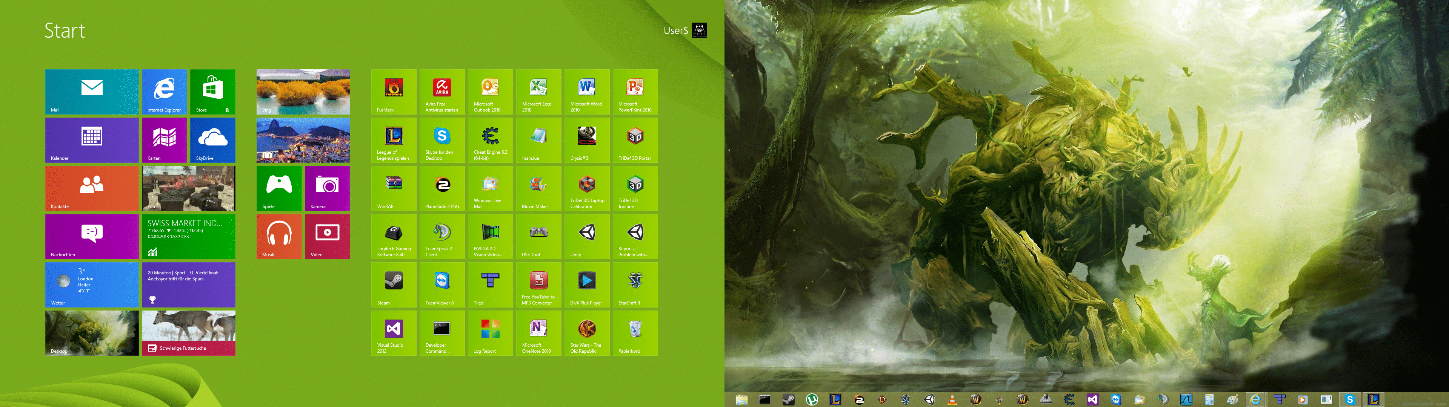Start Avira Free Antivirus tile
Image resolution: width=1449 pixels, height=407 pixels.
(x=442, y=92)
